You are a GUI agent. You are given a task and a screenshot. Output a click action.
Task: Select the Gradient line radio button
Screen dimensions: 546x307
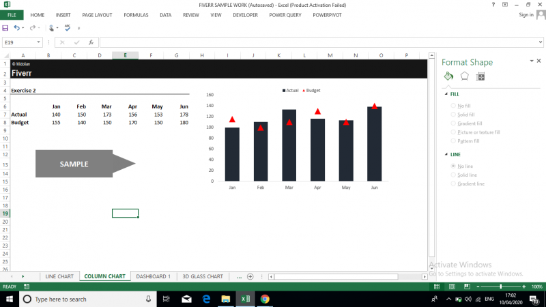(x=453, y=184)
